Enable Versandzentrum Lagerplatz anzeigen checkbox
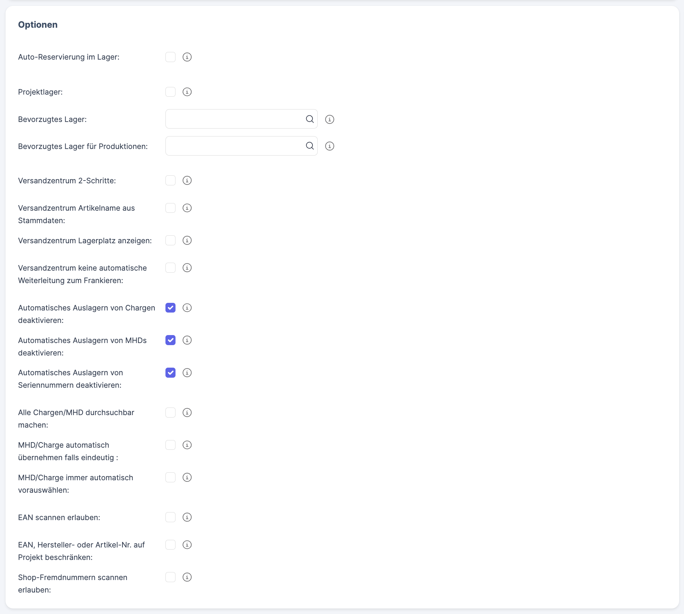 coord(170,240)
